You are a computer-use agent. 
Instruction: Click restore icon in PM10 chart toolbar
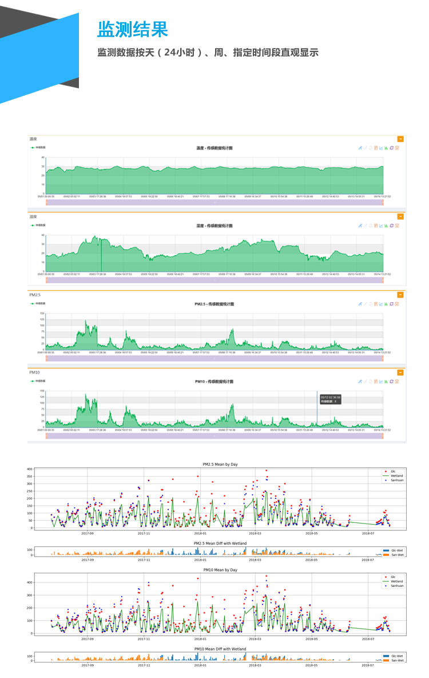click(391, 381)
